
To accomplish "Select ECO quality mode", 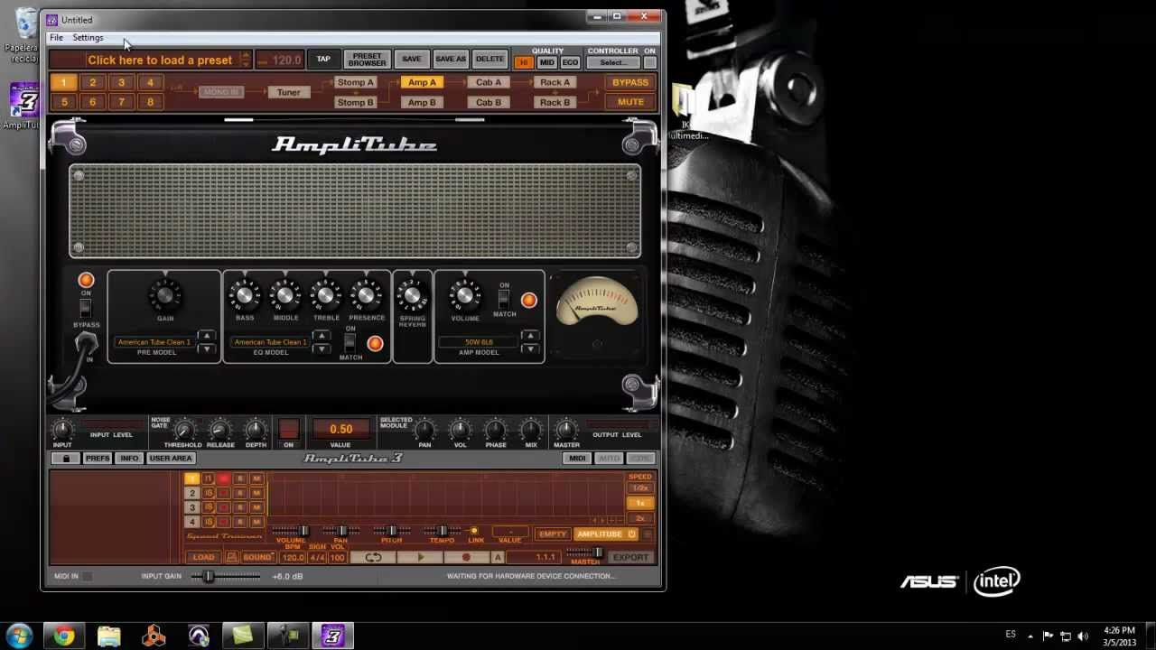I will [x=570, y=63].
